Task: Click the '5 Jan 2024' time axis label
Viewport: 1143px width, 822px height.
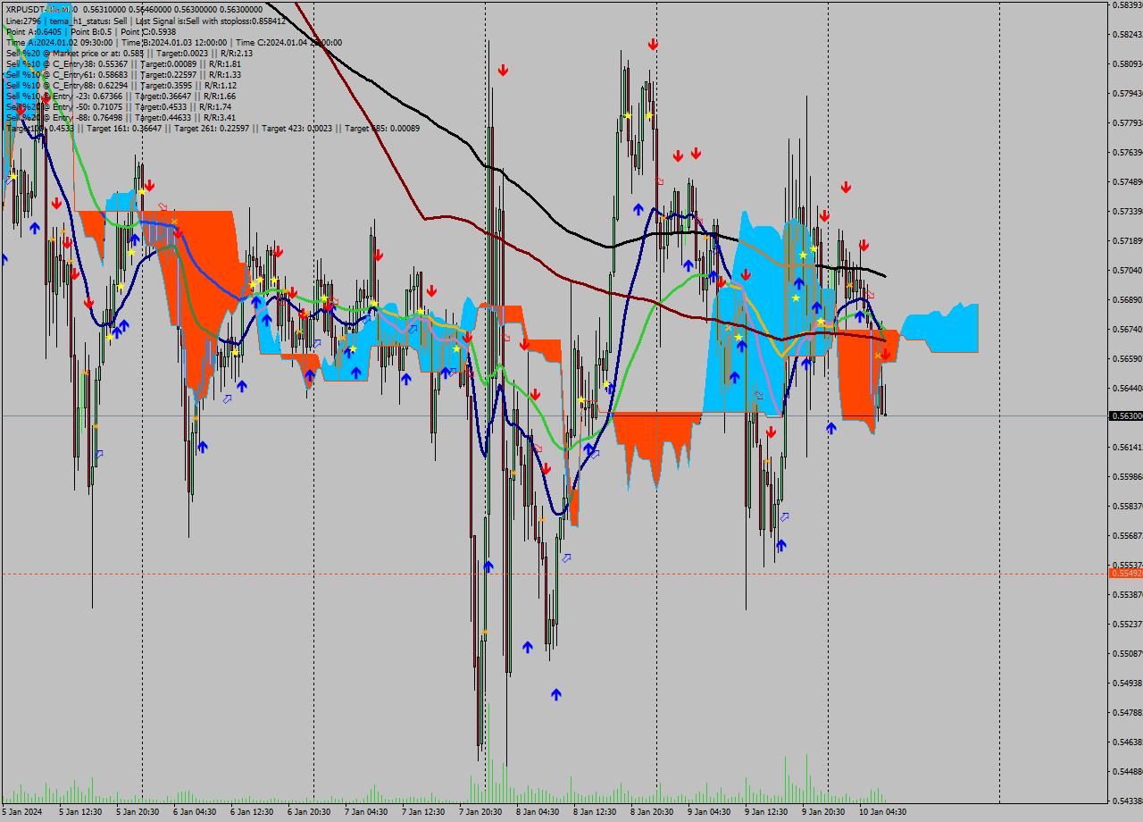Action: [x=21, y=812]
